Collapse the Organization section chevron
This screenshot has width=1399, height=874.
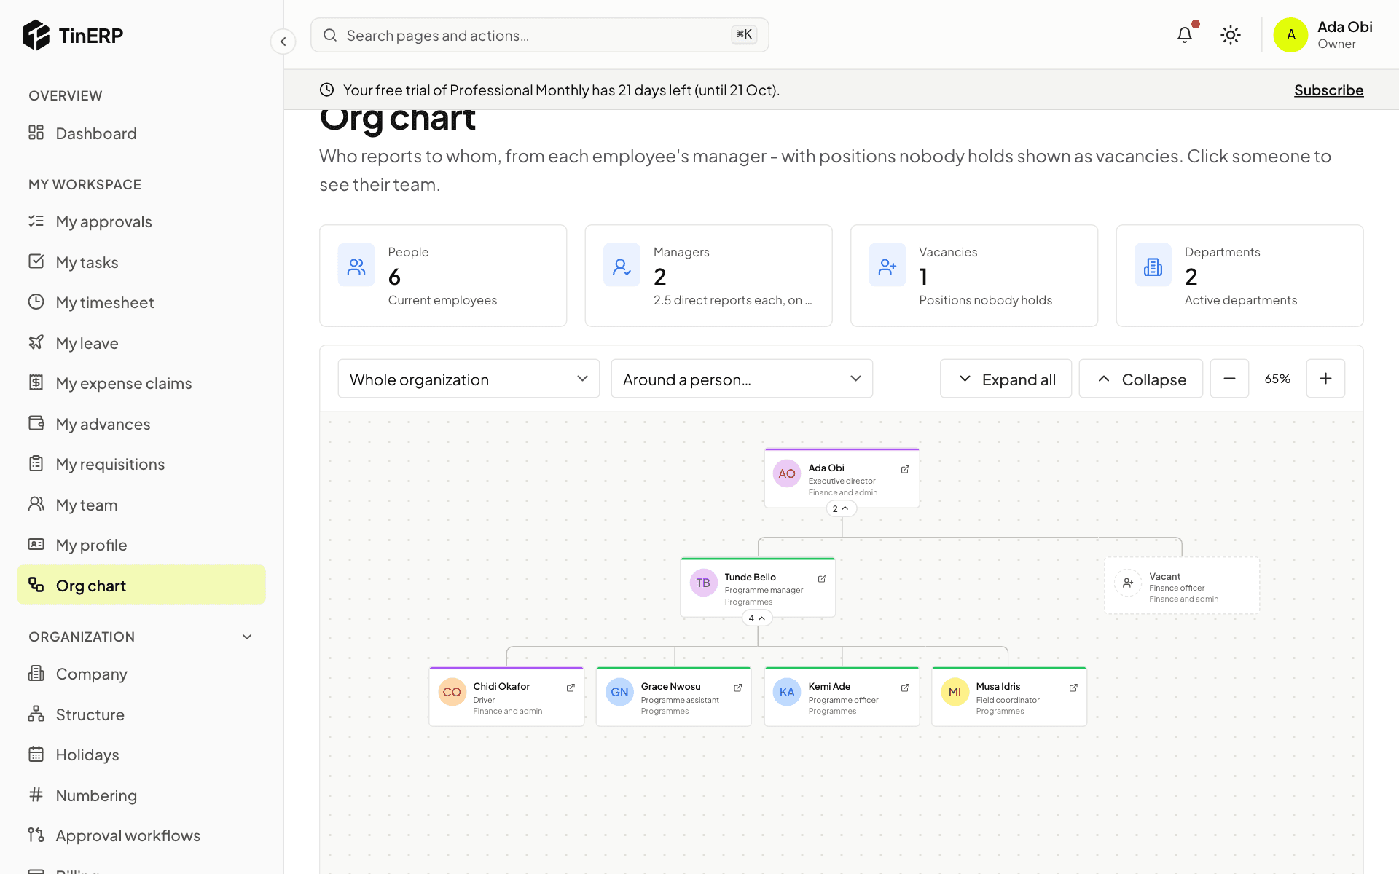click(x=247, y=637)
